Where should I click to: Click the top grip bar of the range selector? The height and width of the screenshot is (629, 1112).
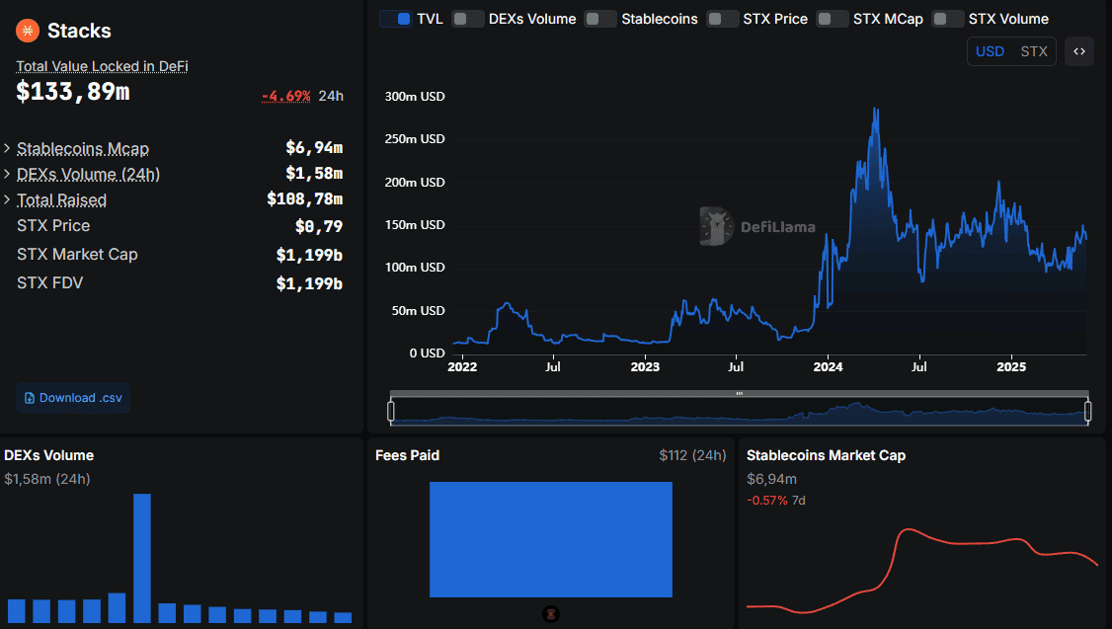(x=739, y=394)
